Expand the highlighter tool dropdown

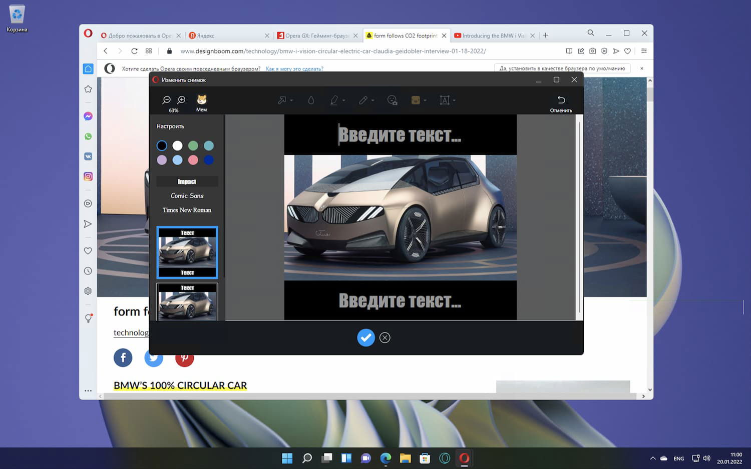pos(344,100)
